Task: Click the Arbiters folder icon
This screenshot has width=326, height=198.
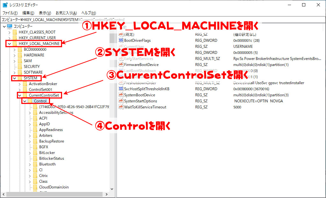Action: coord(35,135)
